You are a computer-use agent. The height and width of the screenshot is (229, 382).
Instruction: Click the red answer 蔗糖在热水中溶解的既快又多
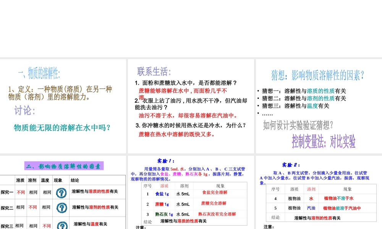tap(176, 134)
